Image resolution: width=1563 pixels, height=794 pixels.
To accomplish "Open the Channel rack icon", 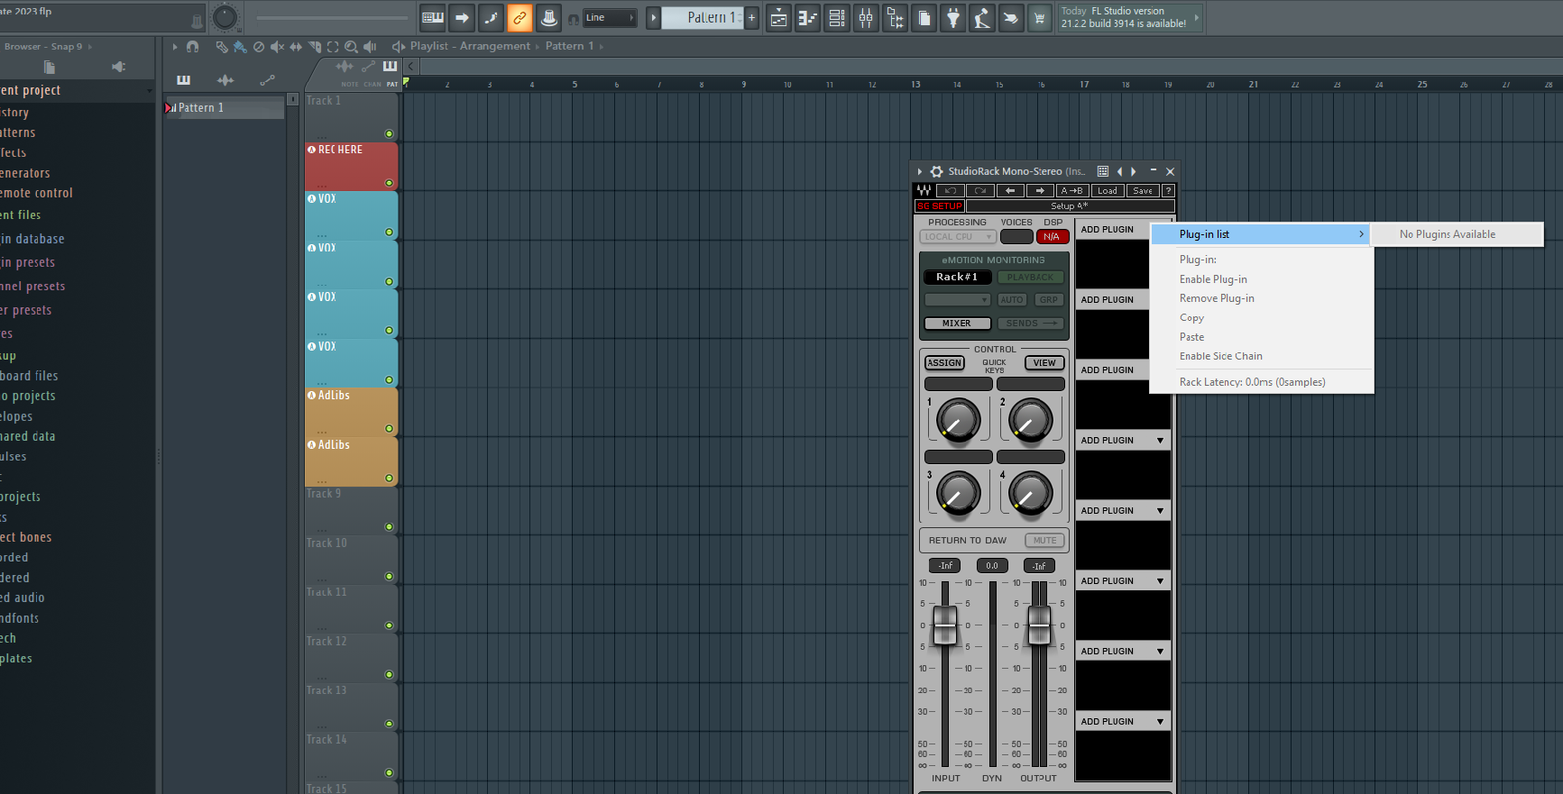I will coord(837,17).
